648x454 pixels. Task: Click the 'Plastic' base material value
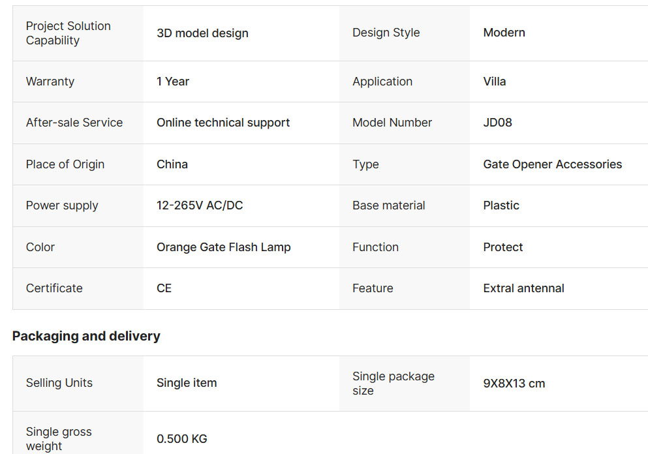click(501, 205)
